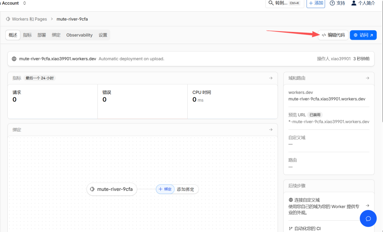Click the CPU 时间 metric card
The image size is (383, 232).
coord(233,101)
